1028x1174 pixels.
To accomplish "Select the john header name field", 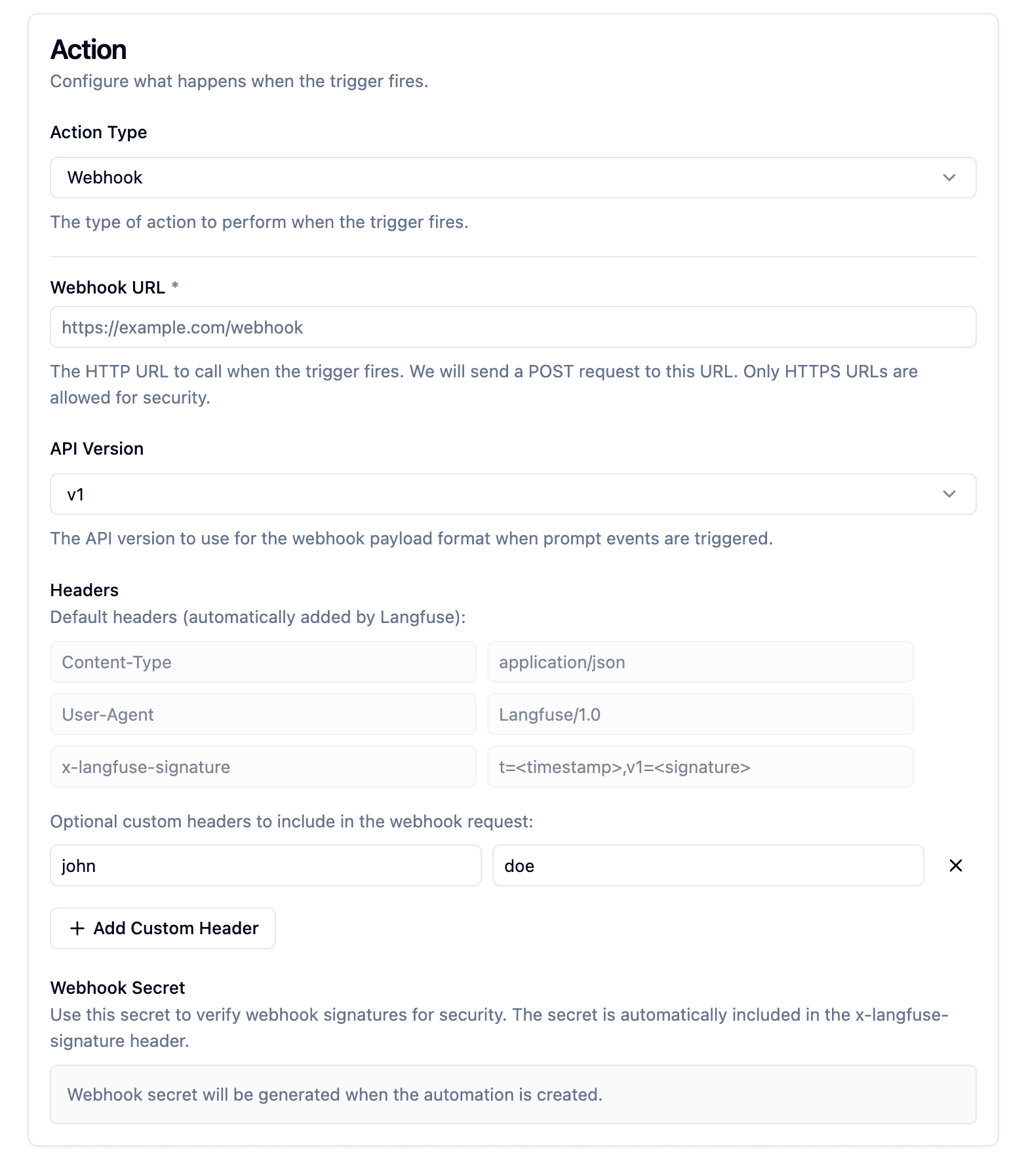I will click(265, 865).
